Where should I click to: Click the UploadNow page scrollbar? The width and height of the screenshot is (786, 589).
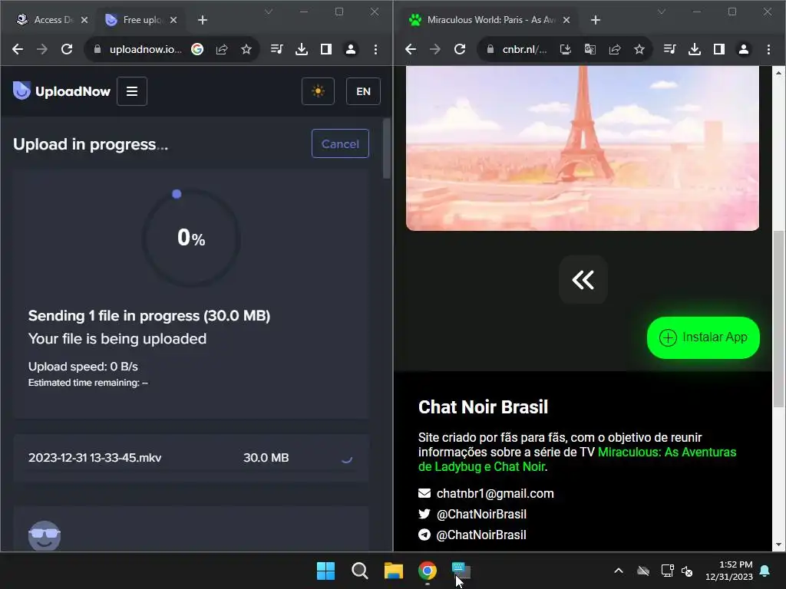(x=387, y=149)
